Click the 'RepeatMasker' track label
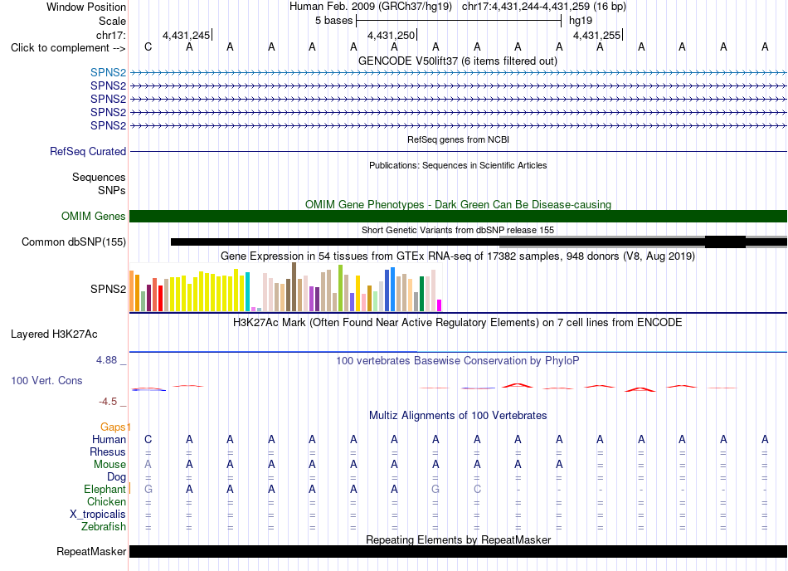Viewport: 788px width, 571px height. pos(91,551)
